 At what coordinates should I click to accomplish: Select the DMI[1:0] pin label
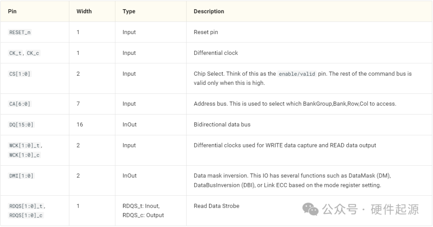[x=22, y=176]
